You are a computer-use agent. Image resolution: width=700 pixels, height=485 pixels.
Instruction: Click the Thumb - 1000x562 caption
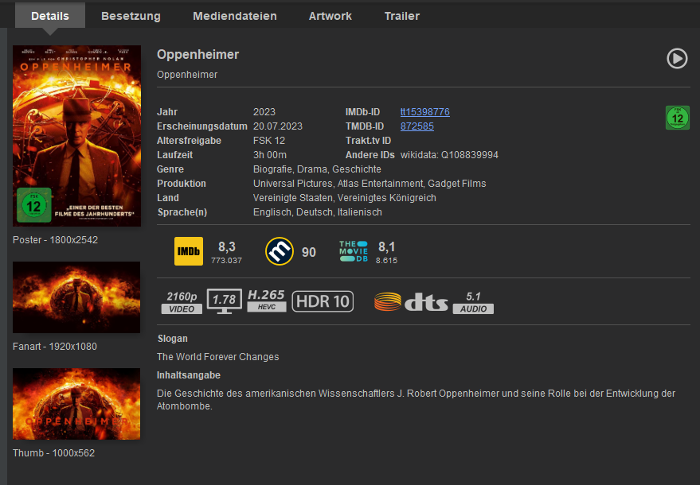pos(53,453)
